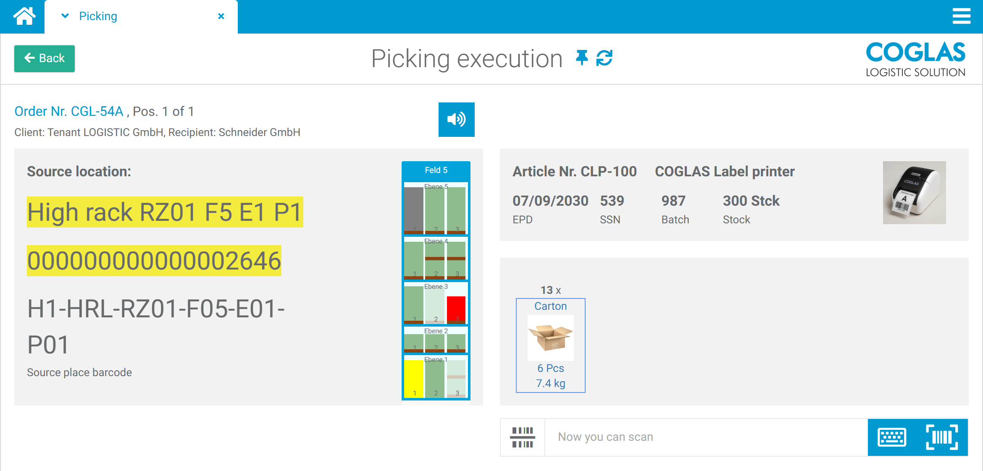Image resolution: width=983 pixels, height=471 pixels.
Task: Pin the Picking execution page
Action: 582,58
